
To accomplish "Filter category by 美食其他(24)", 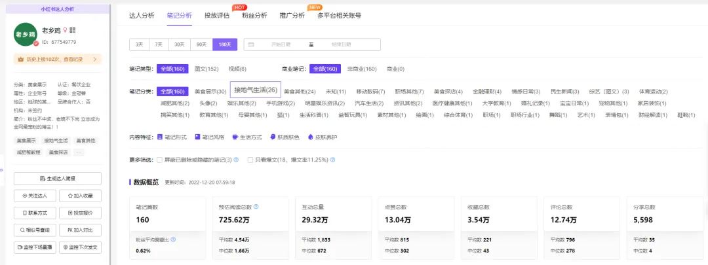I will [300, 92].
